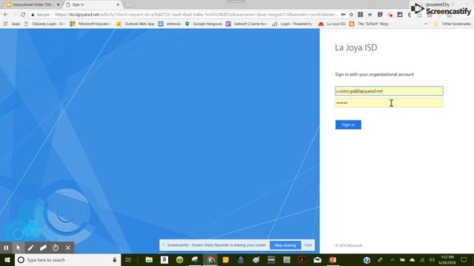
Task: Open the Amazon app on the taskbar
Action: tap(164, 259)
